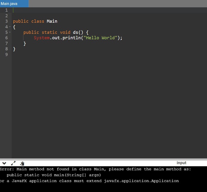Click the "Hello World" string literal

pos(100,38)
